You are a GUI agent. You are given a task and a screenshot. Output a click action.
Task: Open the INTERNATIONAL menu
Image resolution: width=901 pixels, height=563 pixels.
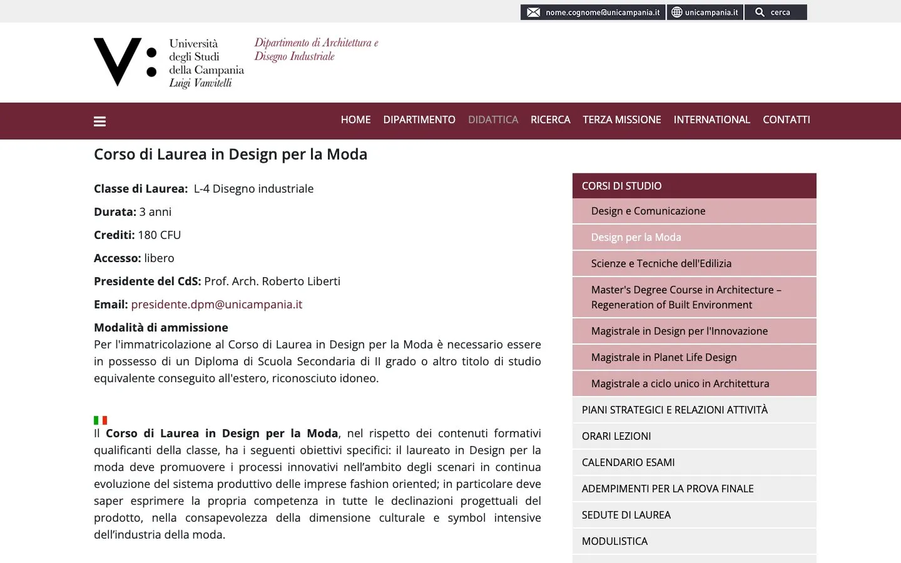point(711,119)
